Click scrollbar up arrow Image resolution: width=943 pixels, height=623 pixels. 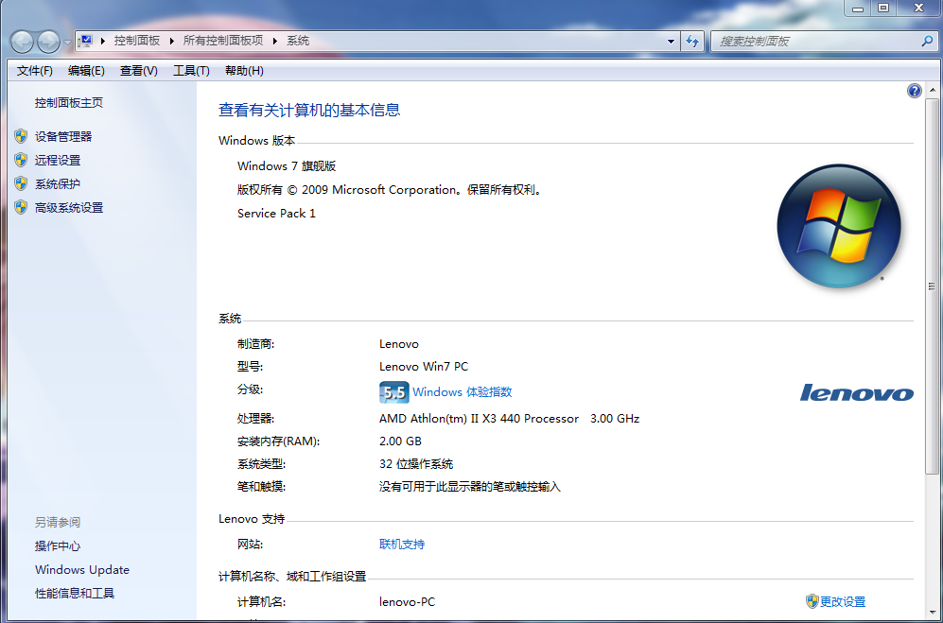pos(933,91)
